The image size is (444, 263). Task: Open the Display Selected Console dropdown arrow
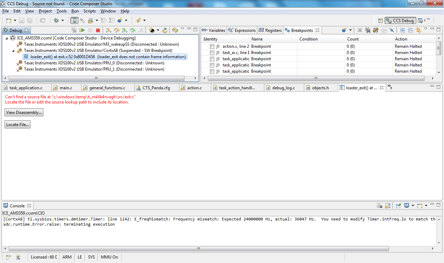point(412,206)
